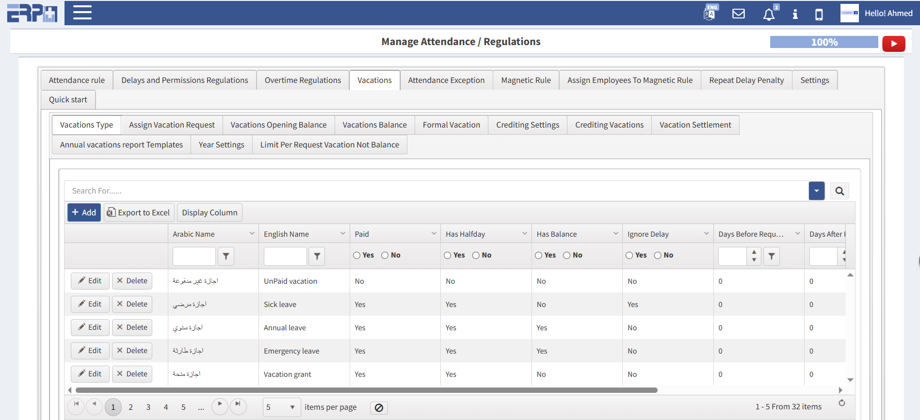This screenshot has height=420, width=920.
Task: Click the horizontal scrollbar of the grid
Action: click(x=366, y=390)
